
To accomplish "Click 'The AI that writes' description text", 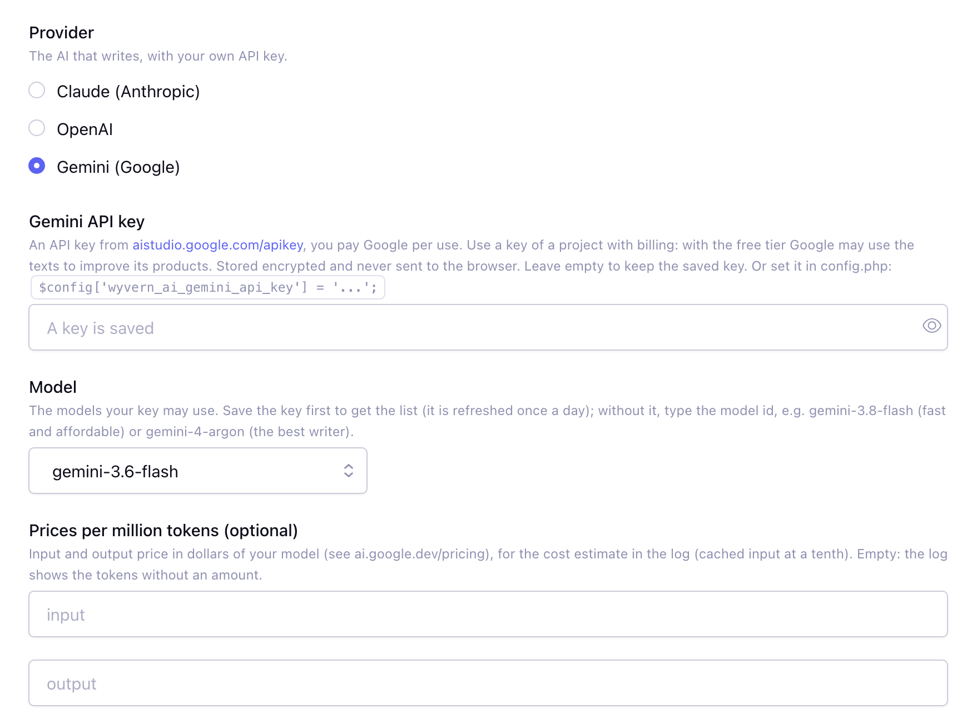I will [x=158, y=56].
